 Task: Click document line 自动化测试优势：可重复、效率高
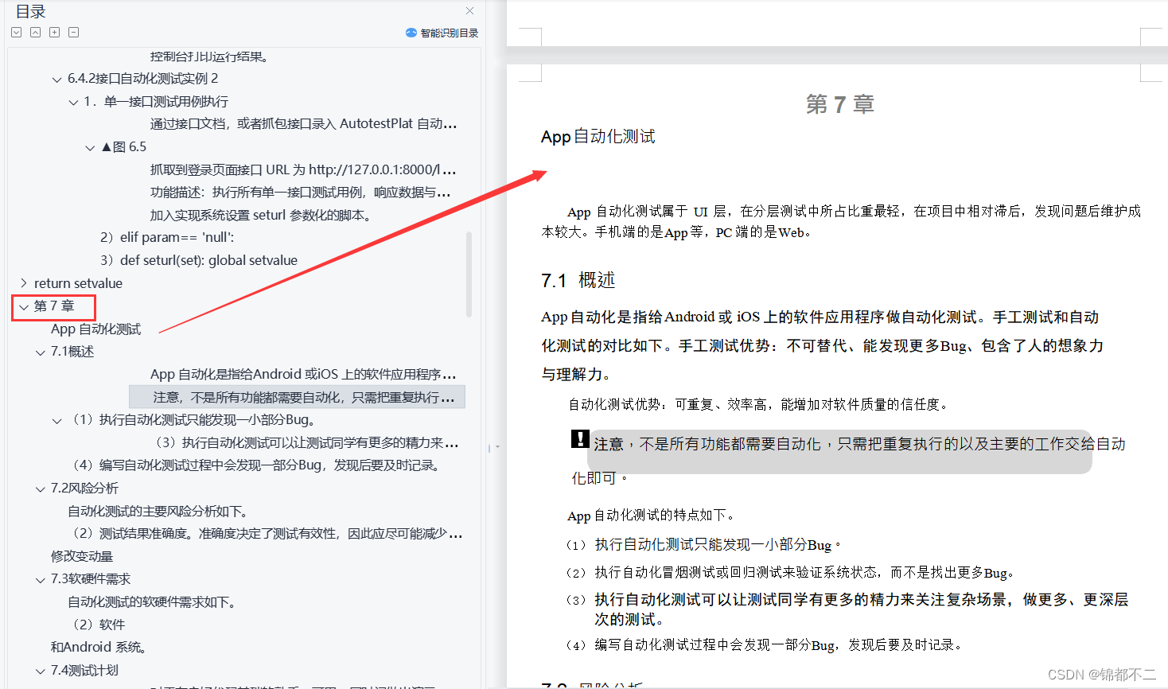(759, 405)
